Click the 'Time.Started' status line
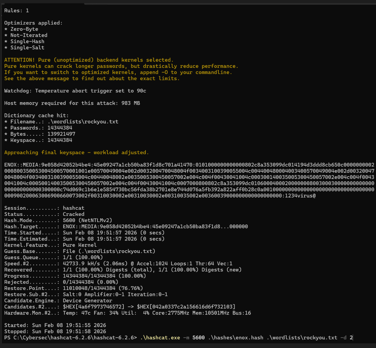The height and width of the screenshot is (348, 376). [x=84, y=233]
